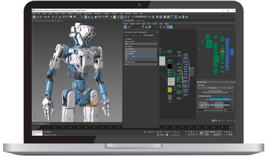
Task: Open the selection filter All dropdown
Action: pyautogui.click(x=65, y=17)
